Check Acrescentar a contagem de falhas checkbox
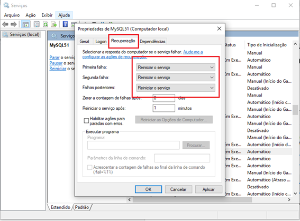This screenshot has height=221, width=300. click(89, 167)
